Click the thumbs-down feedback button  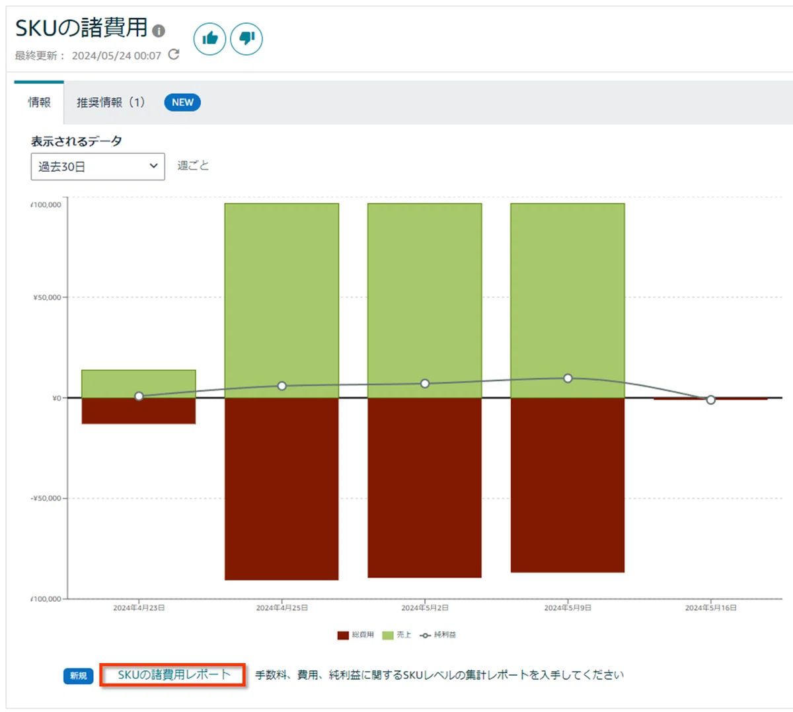click(x=246, y=38)
